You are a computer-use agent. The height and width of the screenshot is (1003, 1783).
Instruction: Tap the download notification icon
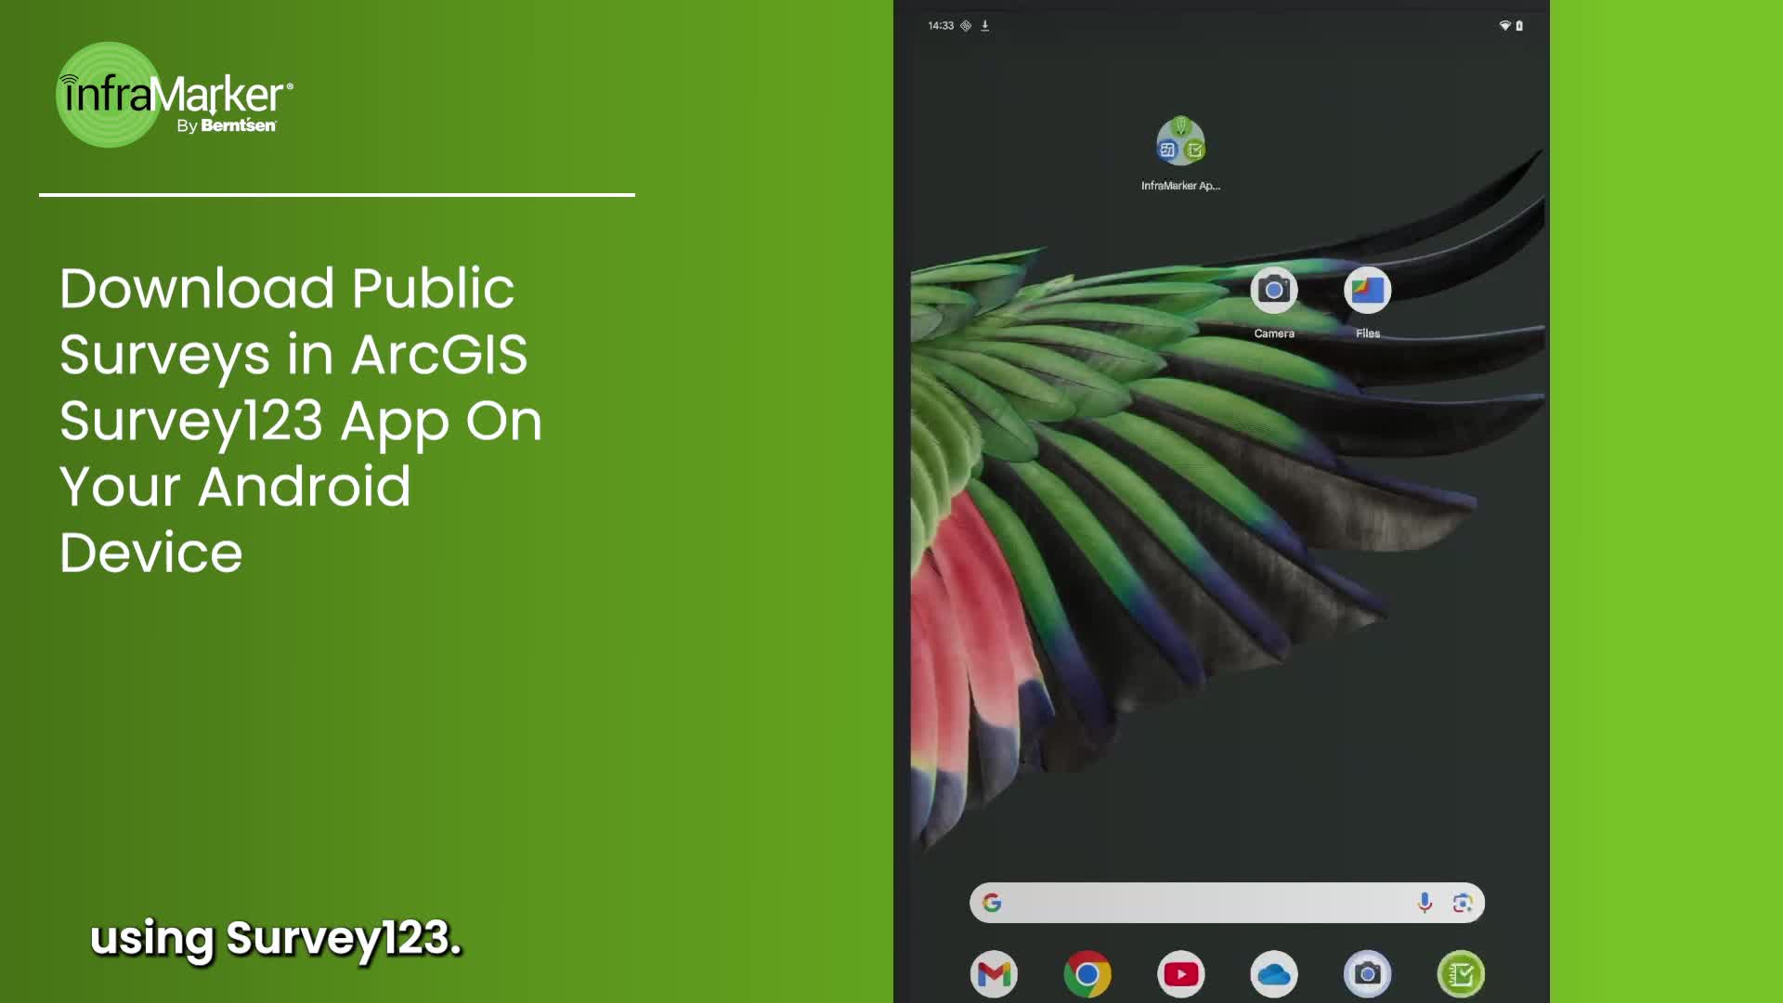click(x=985, y=26)
